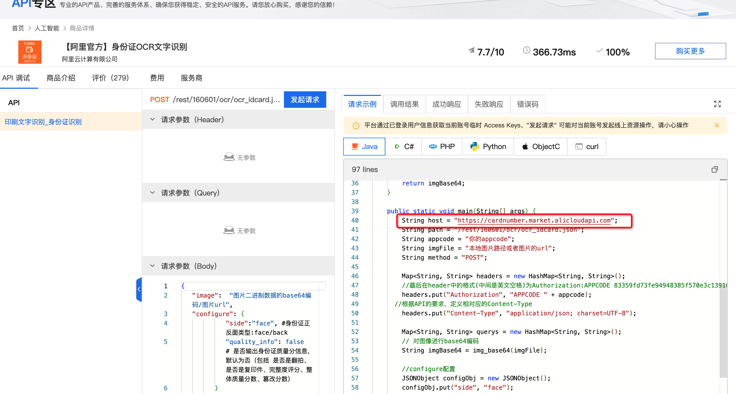Click the 商品详情 breadcrumb text
736x394 pixels.
pos(82,28)
